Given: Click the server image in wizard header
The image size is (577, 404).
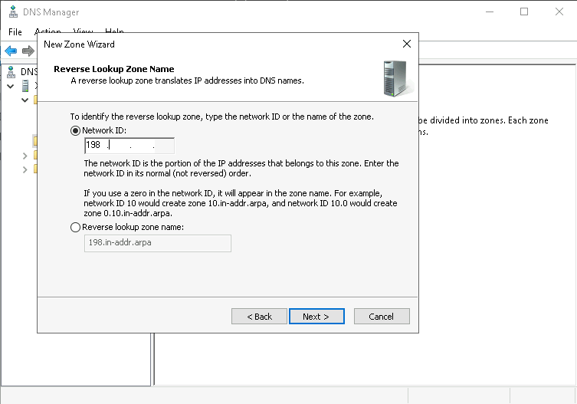Looking at the screenshot, I should pyautogui.click(x=394, y=77).
